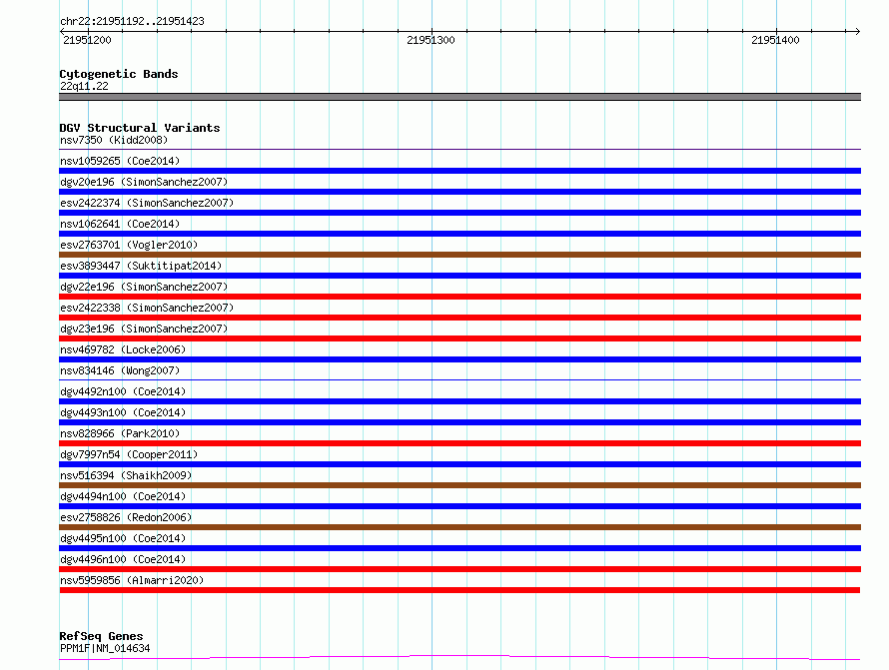Open variant nsv1059265 (Coe2014)
Viewport: 889px width, 670px height.
pyautogui.click(x=120, y=161)
